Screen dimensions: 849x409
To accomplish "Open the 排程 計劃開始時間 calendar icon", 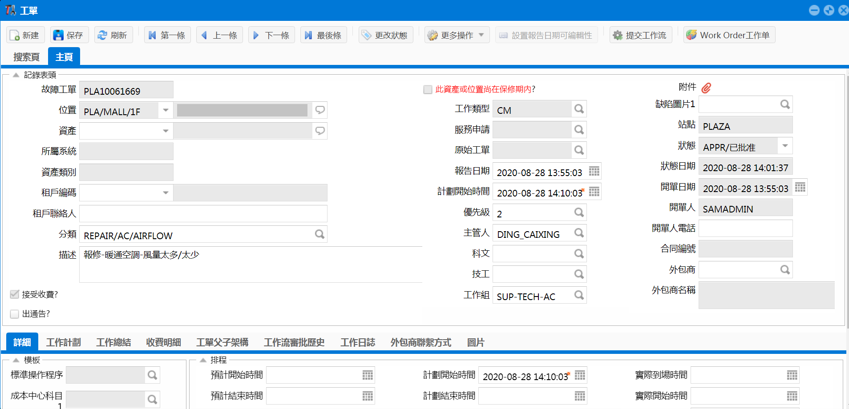I will [580, 375].
